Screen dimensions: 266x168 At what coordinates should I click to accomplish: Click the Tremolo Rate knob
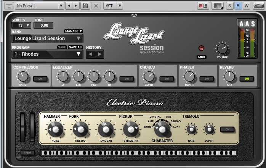click(191, 130)
